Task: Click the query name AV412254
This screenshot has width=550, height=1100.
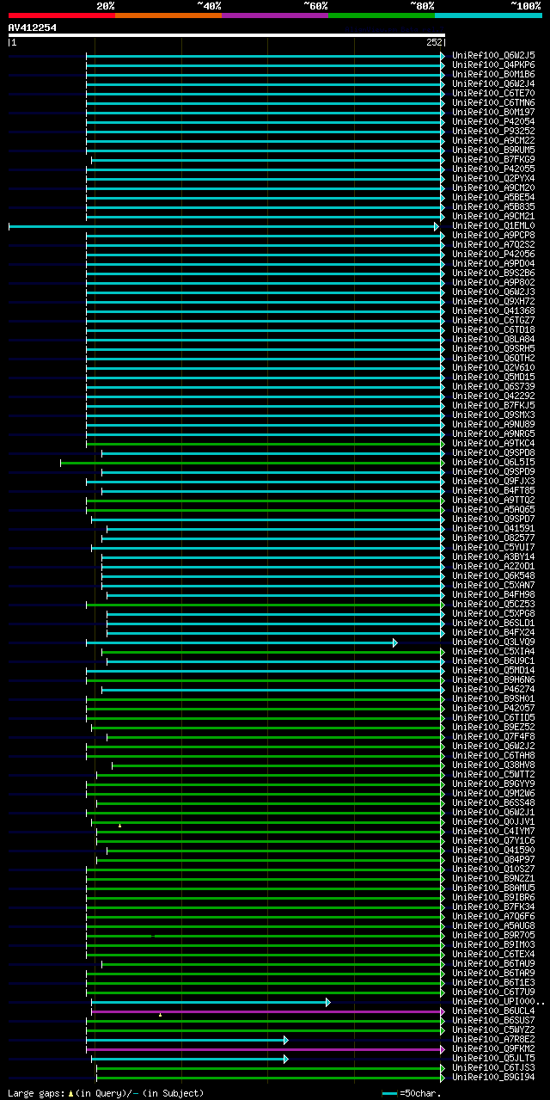Action: [33, 28]
